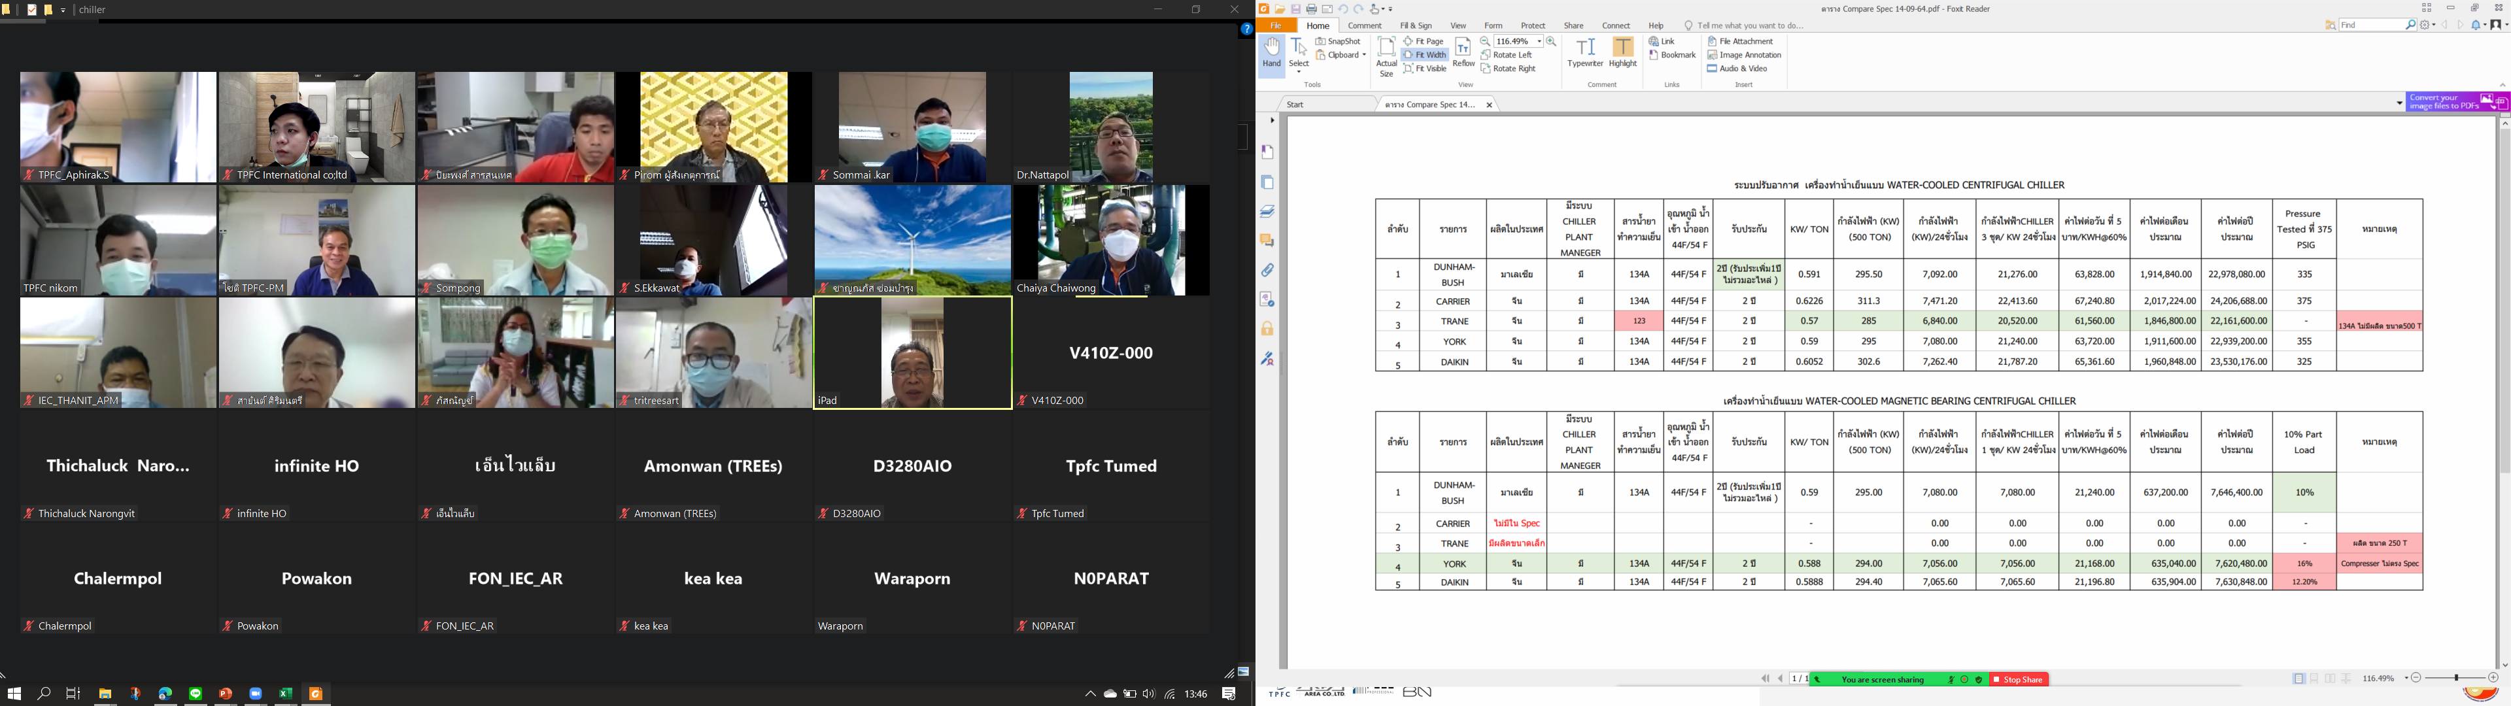
Task: Click the SnapShot camera tool
Action: coord(1339,42)
